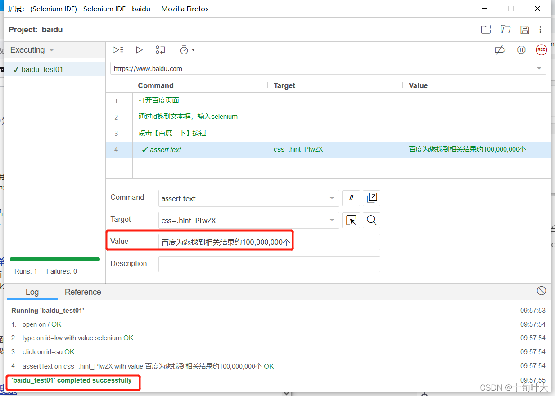Click the REC record button

[x=541, y=50]
